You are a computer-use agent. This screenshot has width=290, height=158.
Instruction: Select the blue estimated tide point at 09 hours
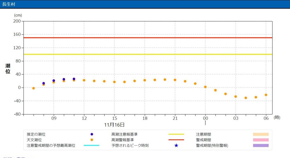tap(54, 81)
